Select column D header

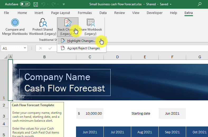117,57
